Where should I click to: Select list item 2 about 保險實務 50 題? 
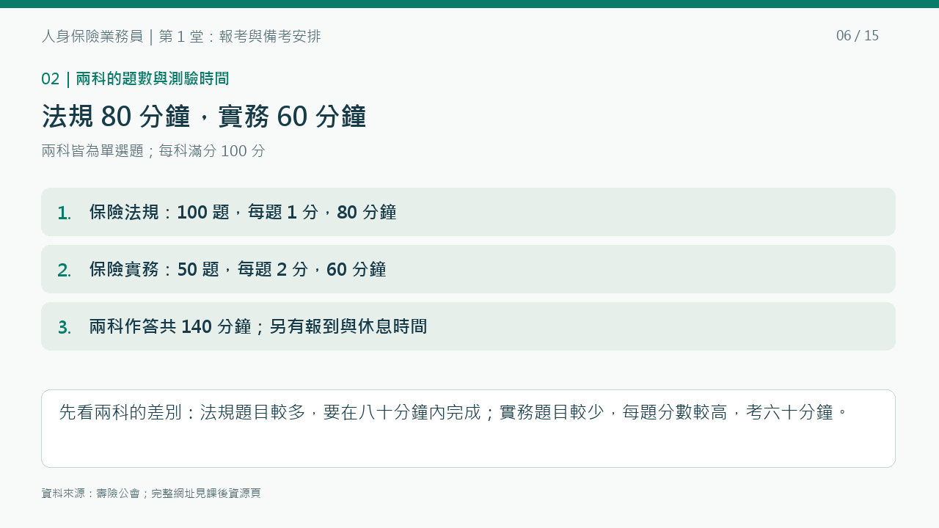(468, 269)
